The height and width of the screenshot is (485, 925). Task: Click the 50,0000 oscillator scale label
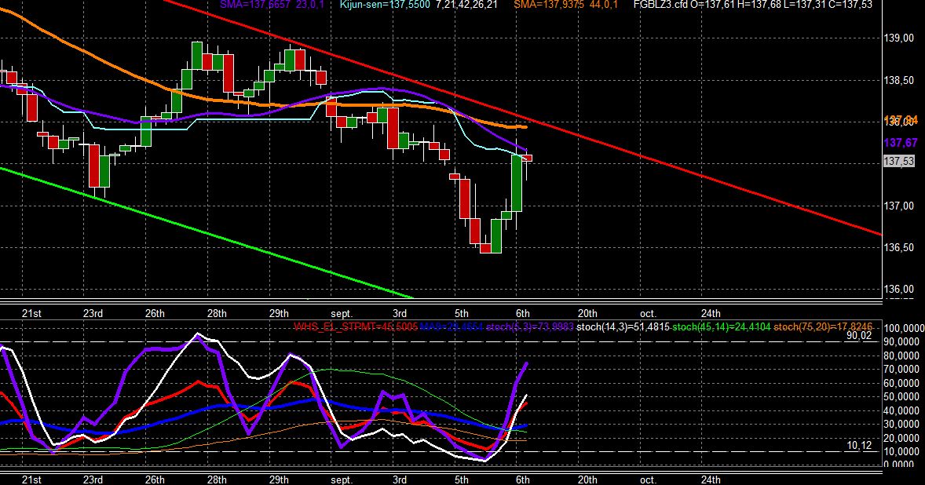[901, 397]
